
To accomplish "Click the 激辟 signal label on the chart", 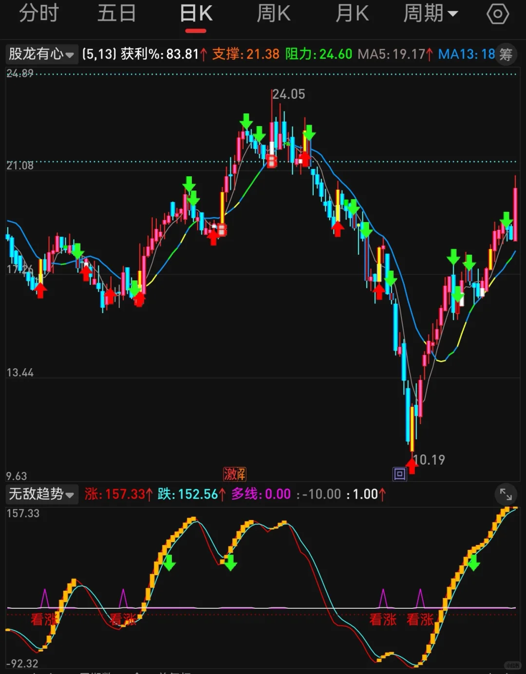I will tap(235, 474).
